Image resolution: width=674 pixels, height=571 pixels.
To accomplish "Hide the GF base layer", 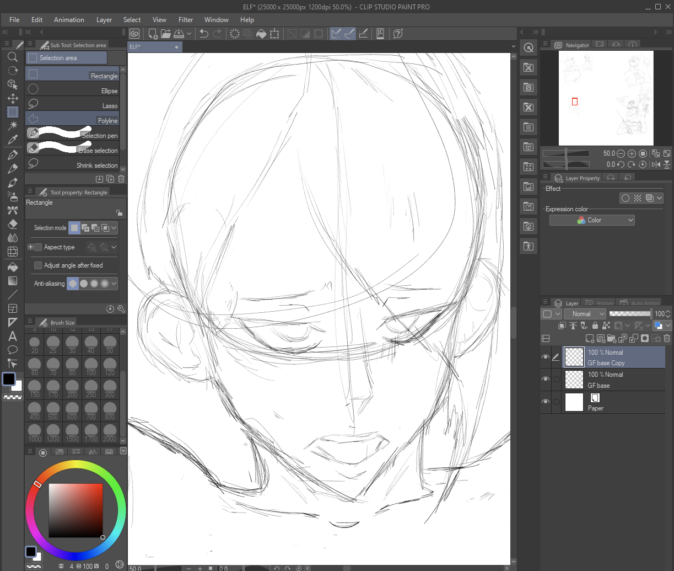I will [545, 380].
